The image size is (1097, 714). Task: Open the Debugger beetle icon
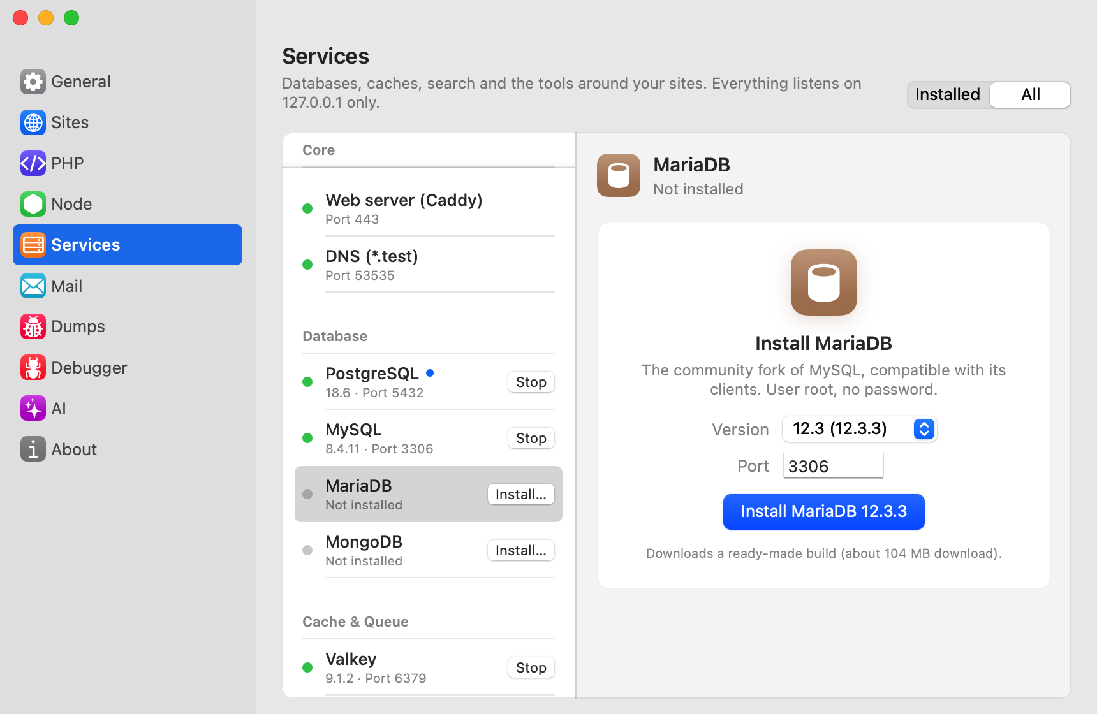[33, 367]
